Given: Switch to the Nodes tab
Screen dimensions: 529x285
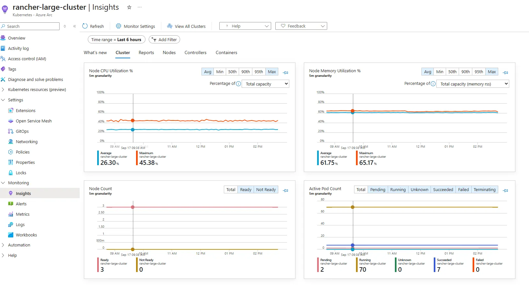Looking at the screenshot, I should tap(169, 52).
